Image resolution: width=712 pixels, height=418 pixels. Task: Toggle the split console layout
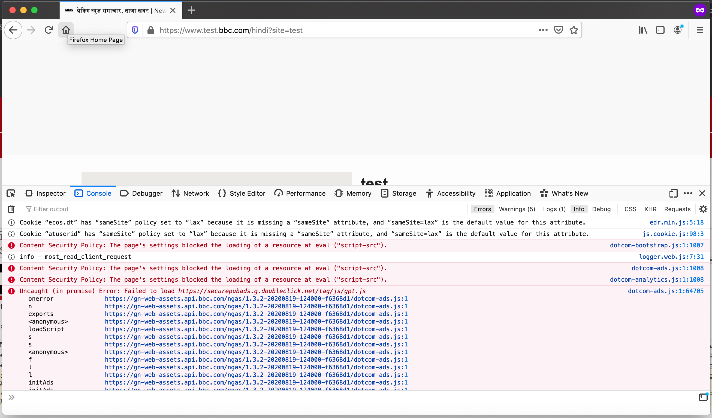[703, 397]
